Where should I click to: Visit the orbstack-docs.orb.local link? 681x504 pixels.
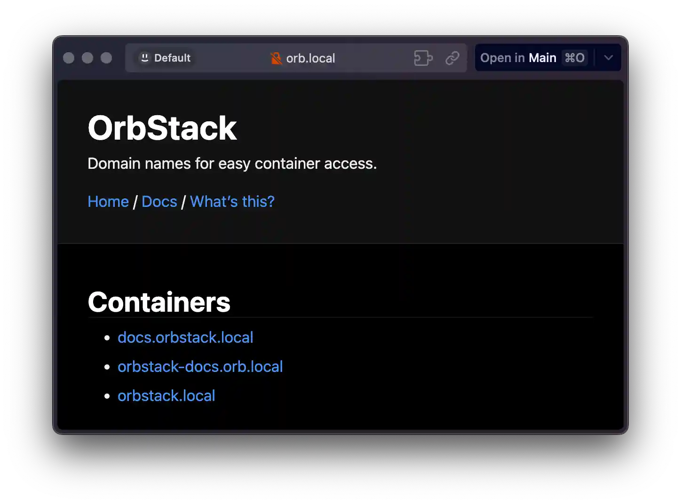click(x=200, y=366)
